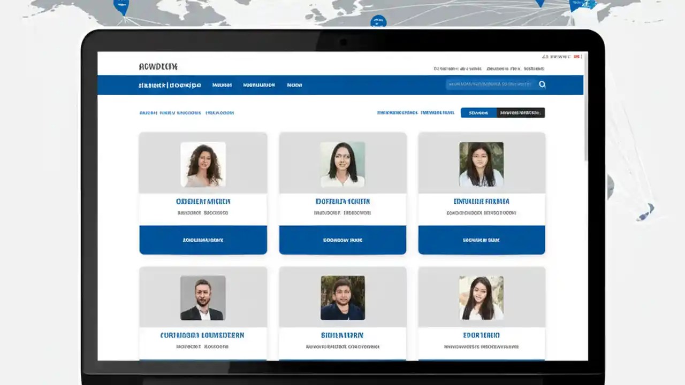
Task: Click inside the header search input field
Action: pos(490,84)
